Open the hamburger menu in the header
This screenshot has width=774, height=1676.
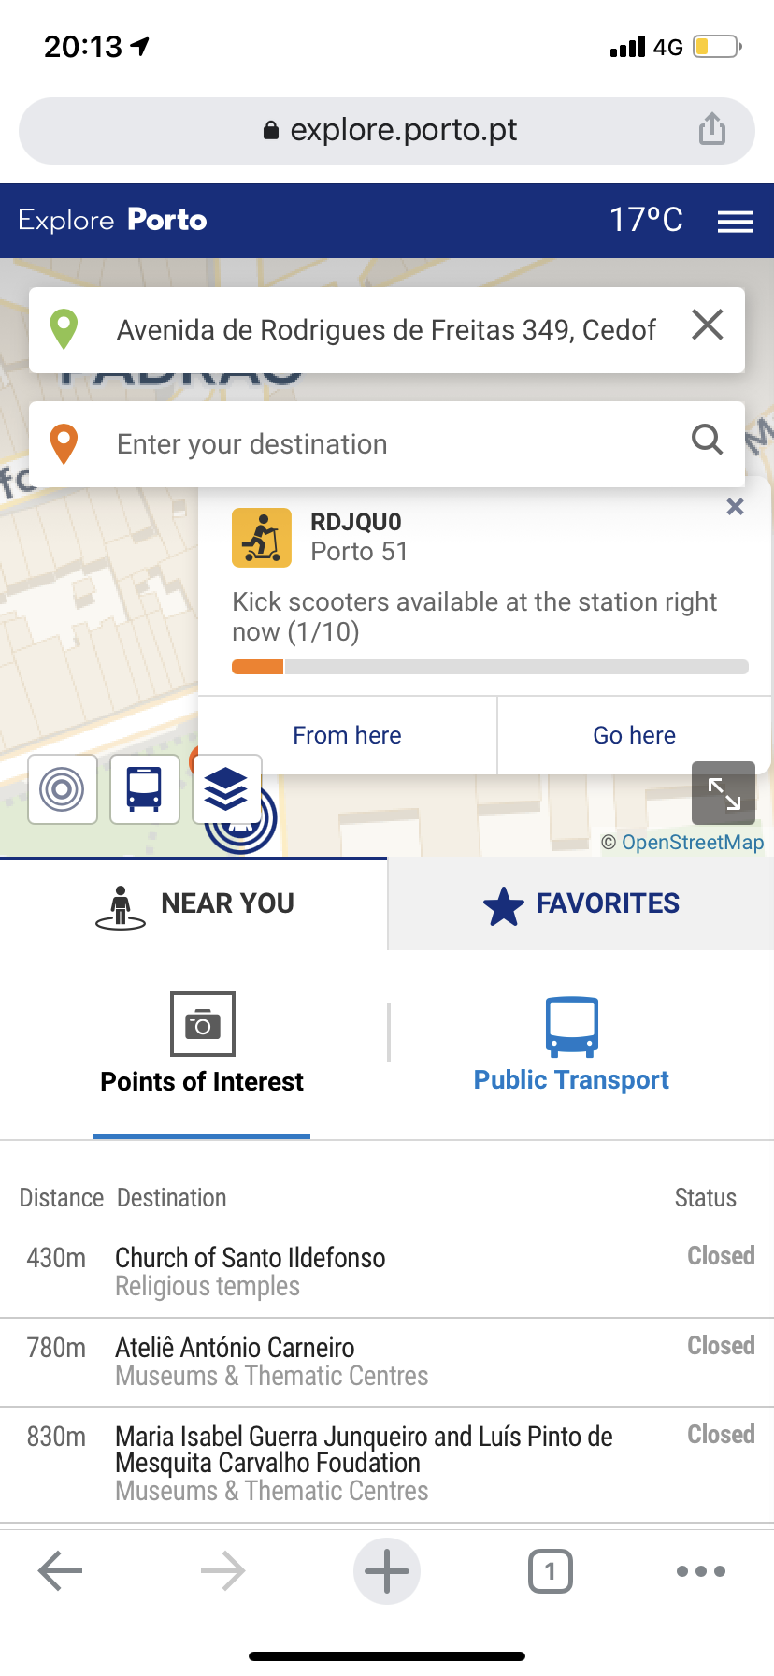point(735,222)
